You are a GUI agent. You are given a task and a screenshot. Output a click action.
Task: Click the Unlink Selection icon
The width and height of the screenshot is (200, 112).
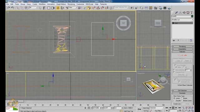click(22, 8)
